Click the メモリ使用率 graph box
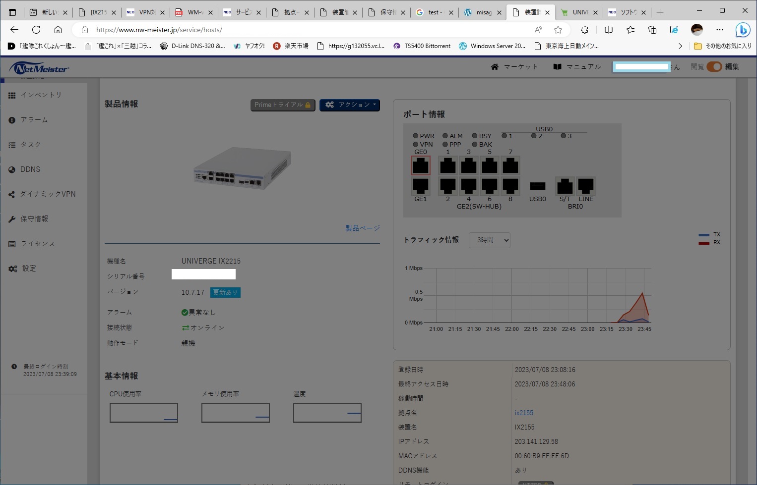757x485 pixels. [236, 413]
